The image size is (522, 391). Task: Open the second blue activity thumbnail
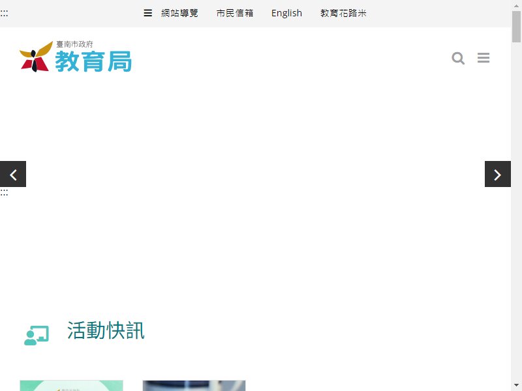[194, 386]
